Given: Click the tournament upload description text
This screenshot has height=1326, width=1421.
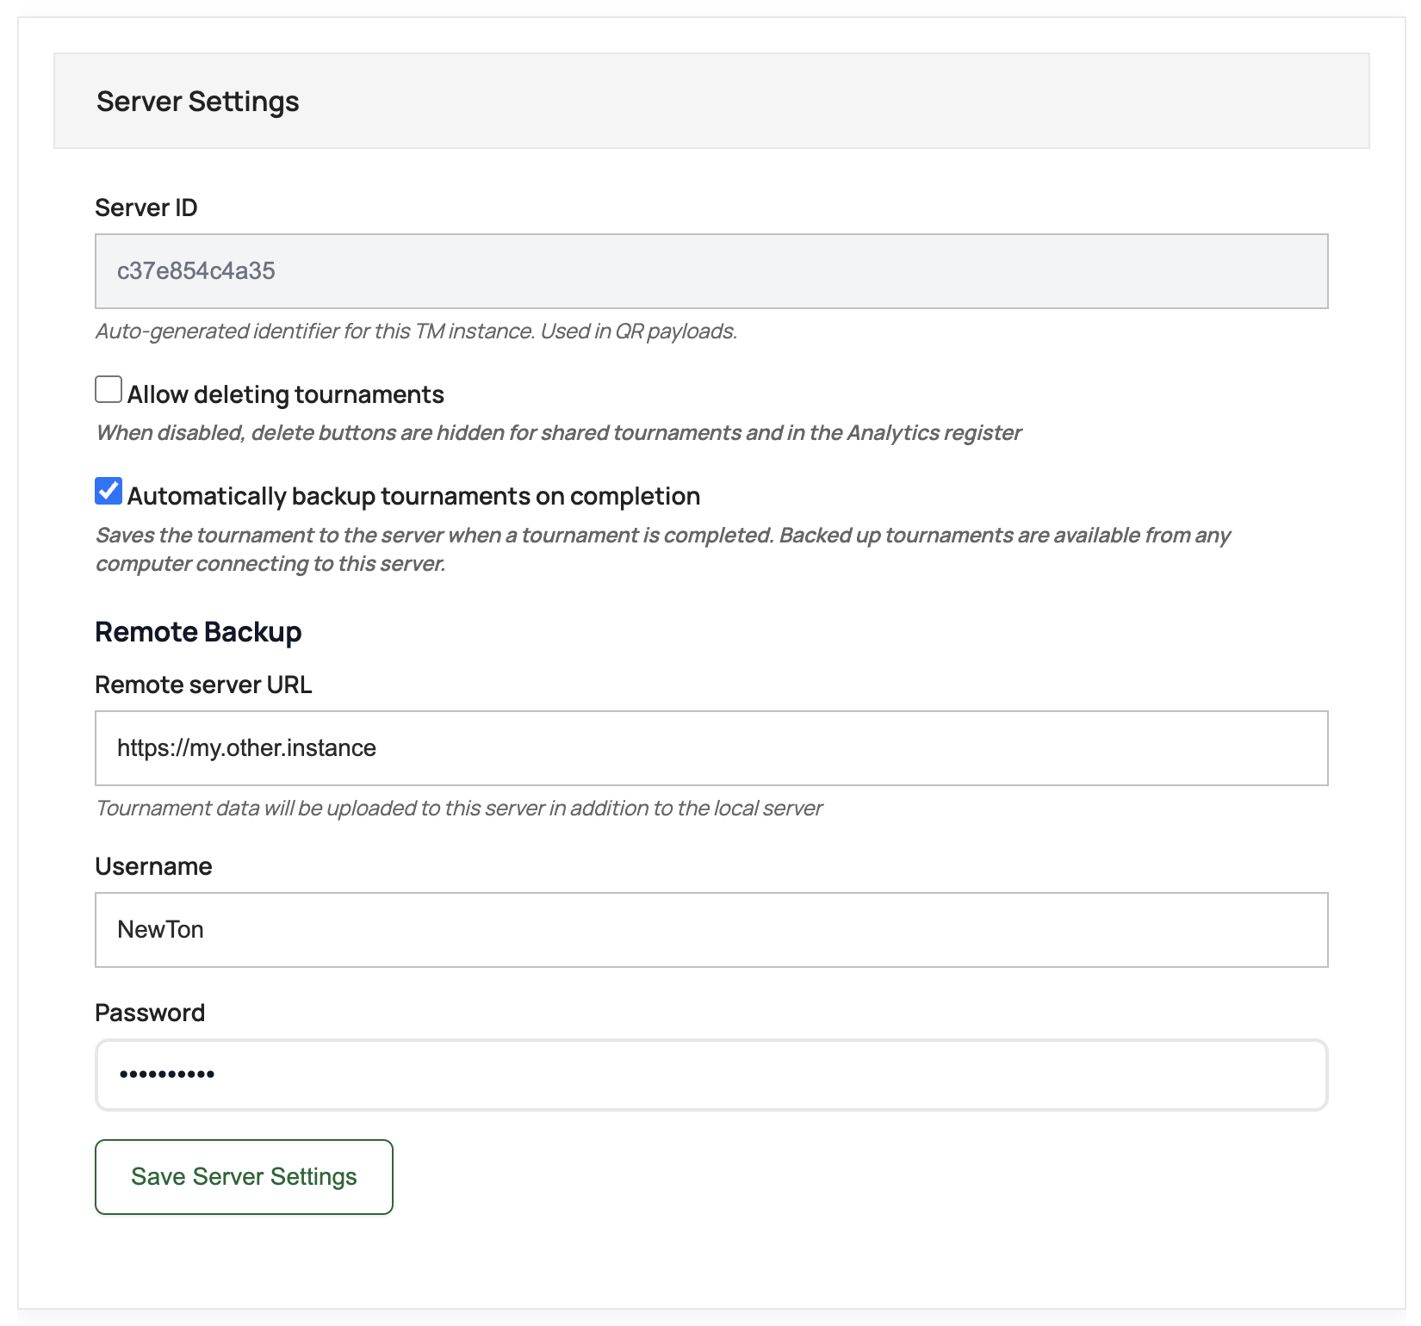Looking at the screenshot, I should 460,808.
